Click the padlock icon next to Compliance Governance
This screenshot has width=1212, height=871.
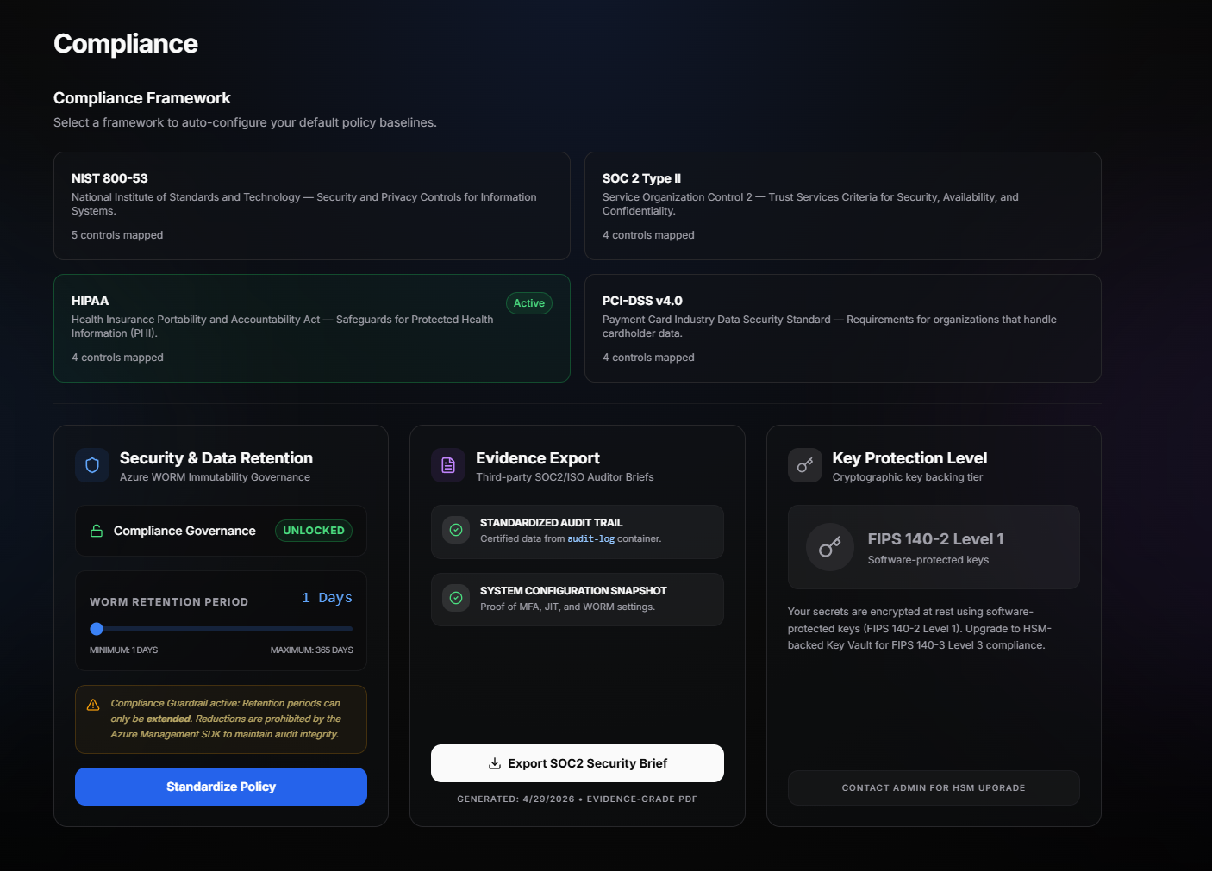pyautogui.click(x=97, y=531)
